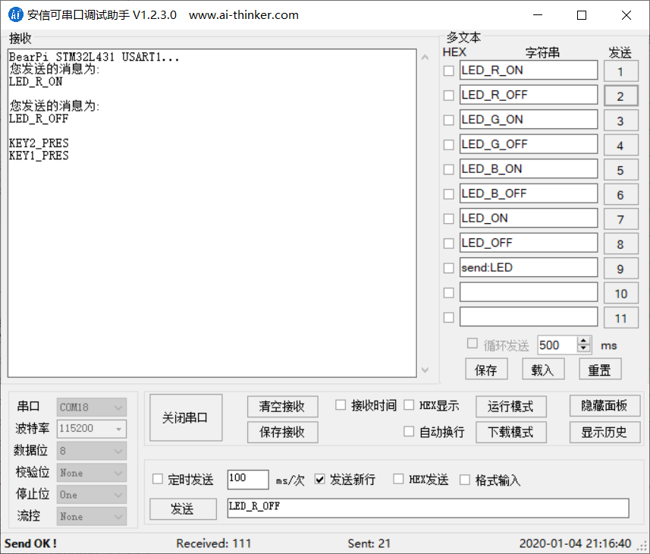Image resolution: width=650 pixels, height=554 pixels.
Task: Click the 100 ms/次 timed interval field
Action: (248, 480)
